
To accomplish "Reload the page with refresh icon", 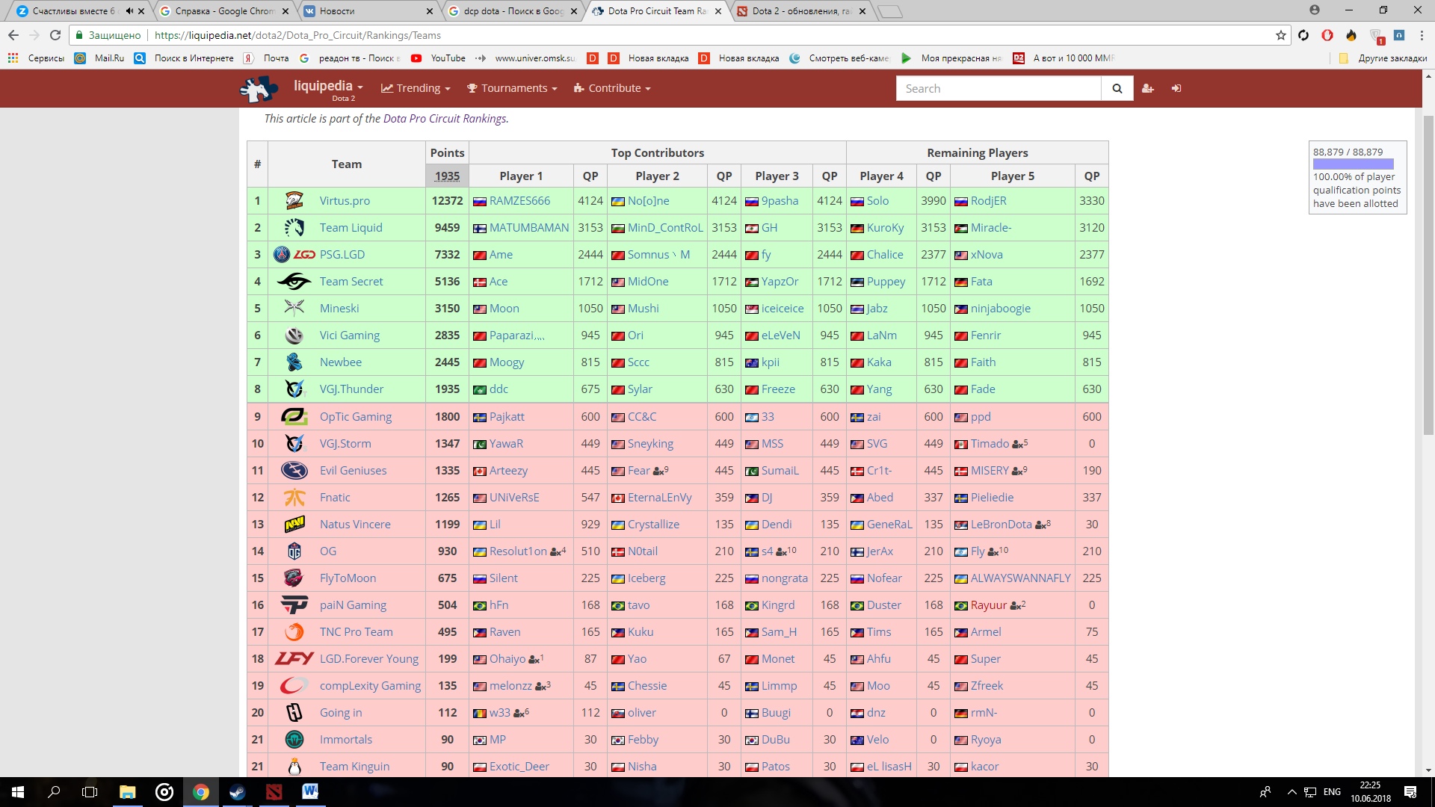I will point(55,35).
